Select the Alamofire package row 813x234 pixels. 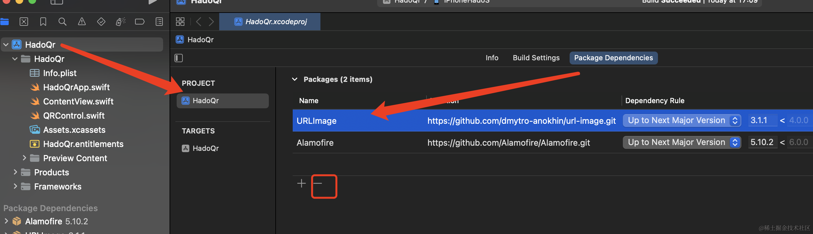point(553,142)
